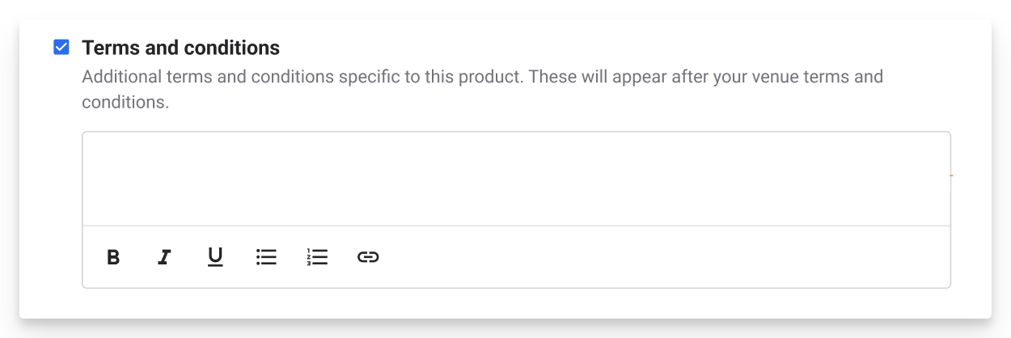Place the cursor in the empty rich text box
The image size is (1011, 338).
516,179
